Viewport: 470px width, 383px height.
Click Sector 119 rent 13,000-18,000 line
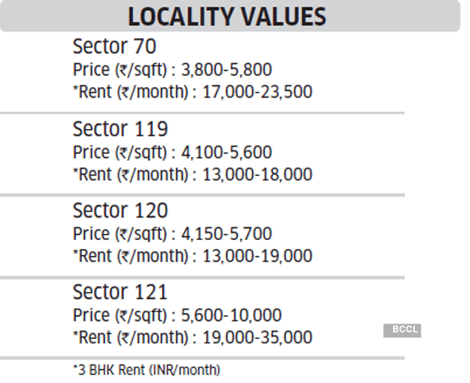click(192, 174)
